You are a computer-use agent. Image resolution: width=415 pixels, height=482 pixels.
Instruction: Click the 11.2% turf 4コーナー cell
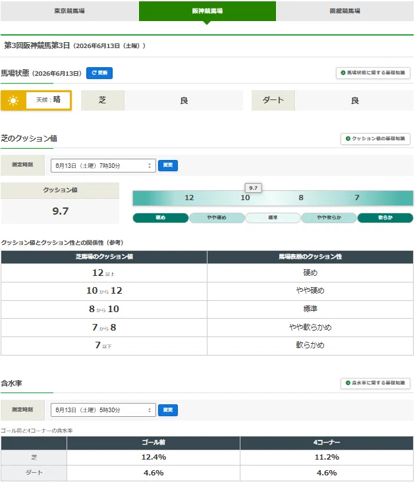[x=327, y=457]
